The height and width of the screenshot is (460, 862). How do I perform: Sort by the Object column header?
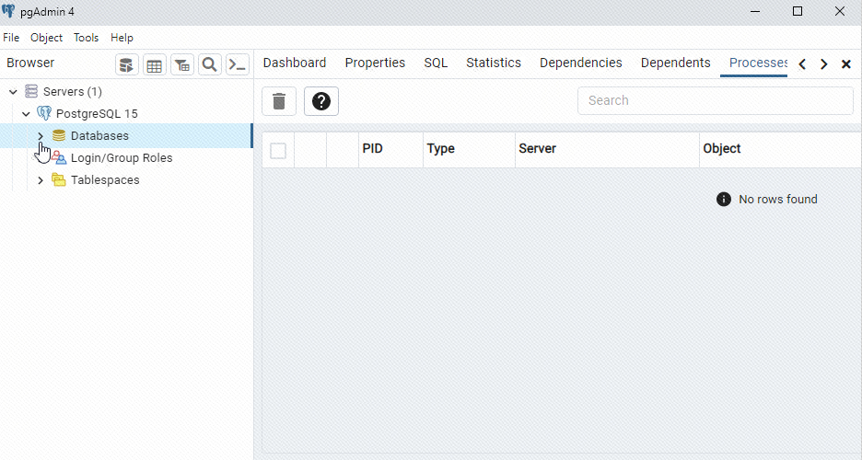tap(781, 149)
